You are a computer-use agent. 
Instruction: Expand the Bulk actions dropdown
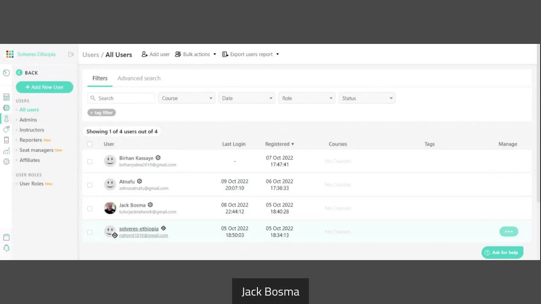click(x=196, y=54)
